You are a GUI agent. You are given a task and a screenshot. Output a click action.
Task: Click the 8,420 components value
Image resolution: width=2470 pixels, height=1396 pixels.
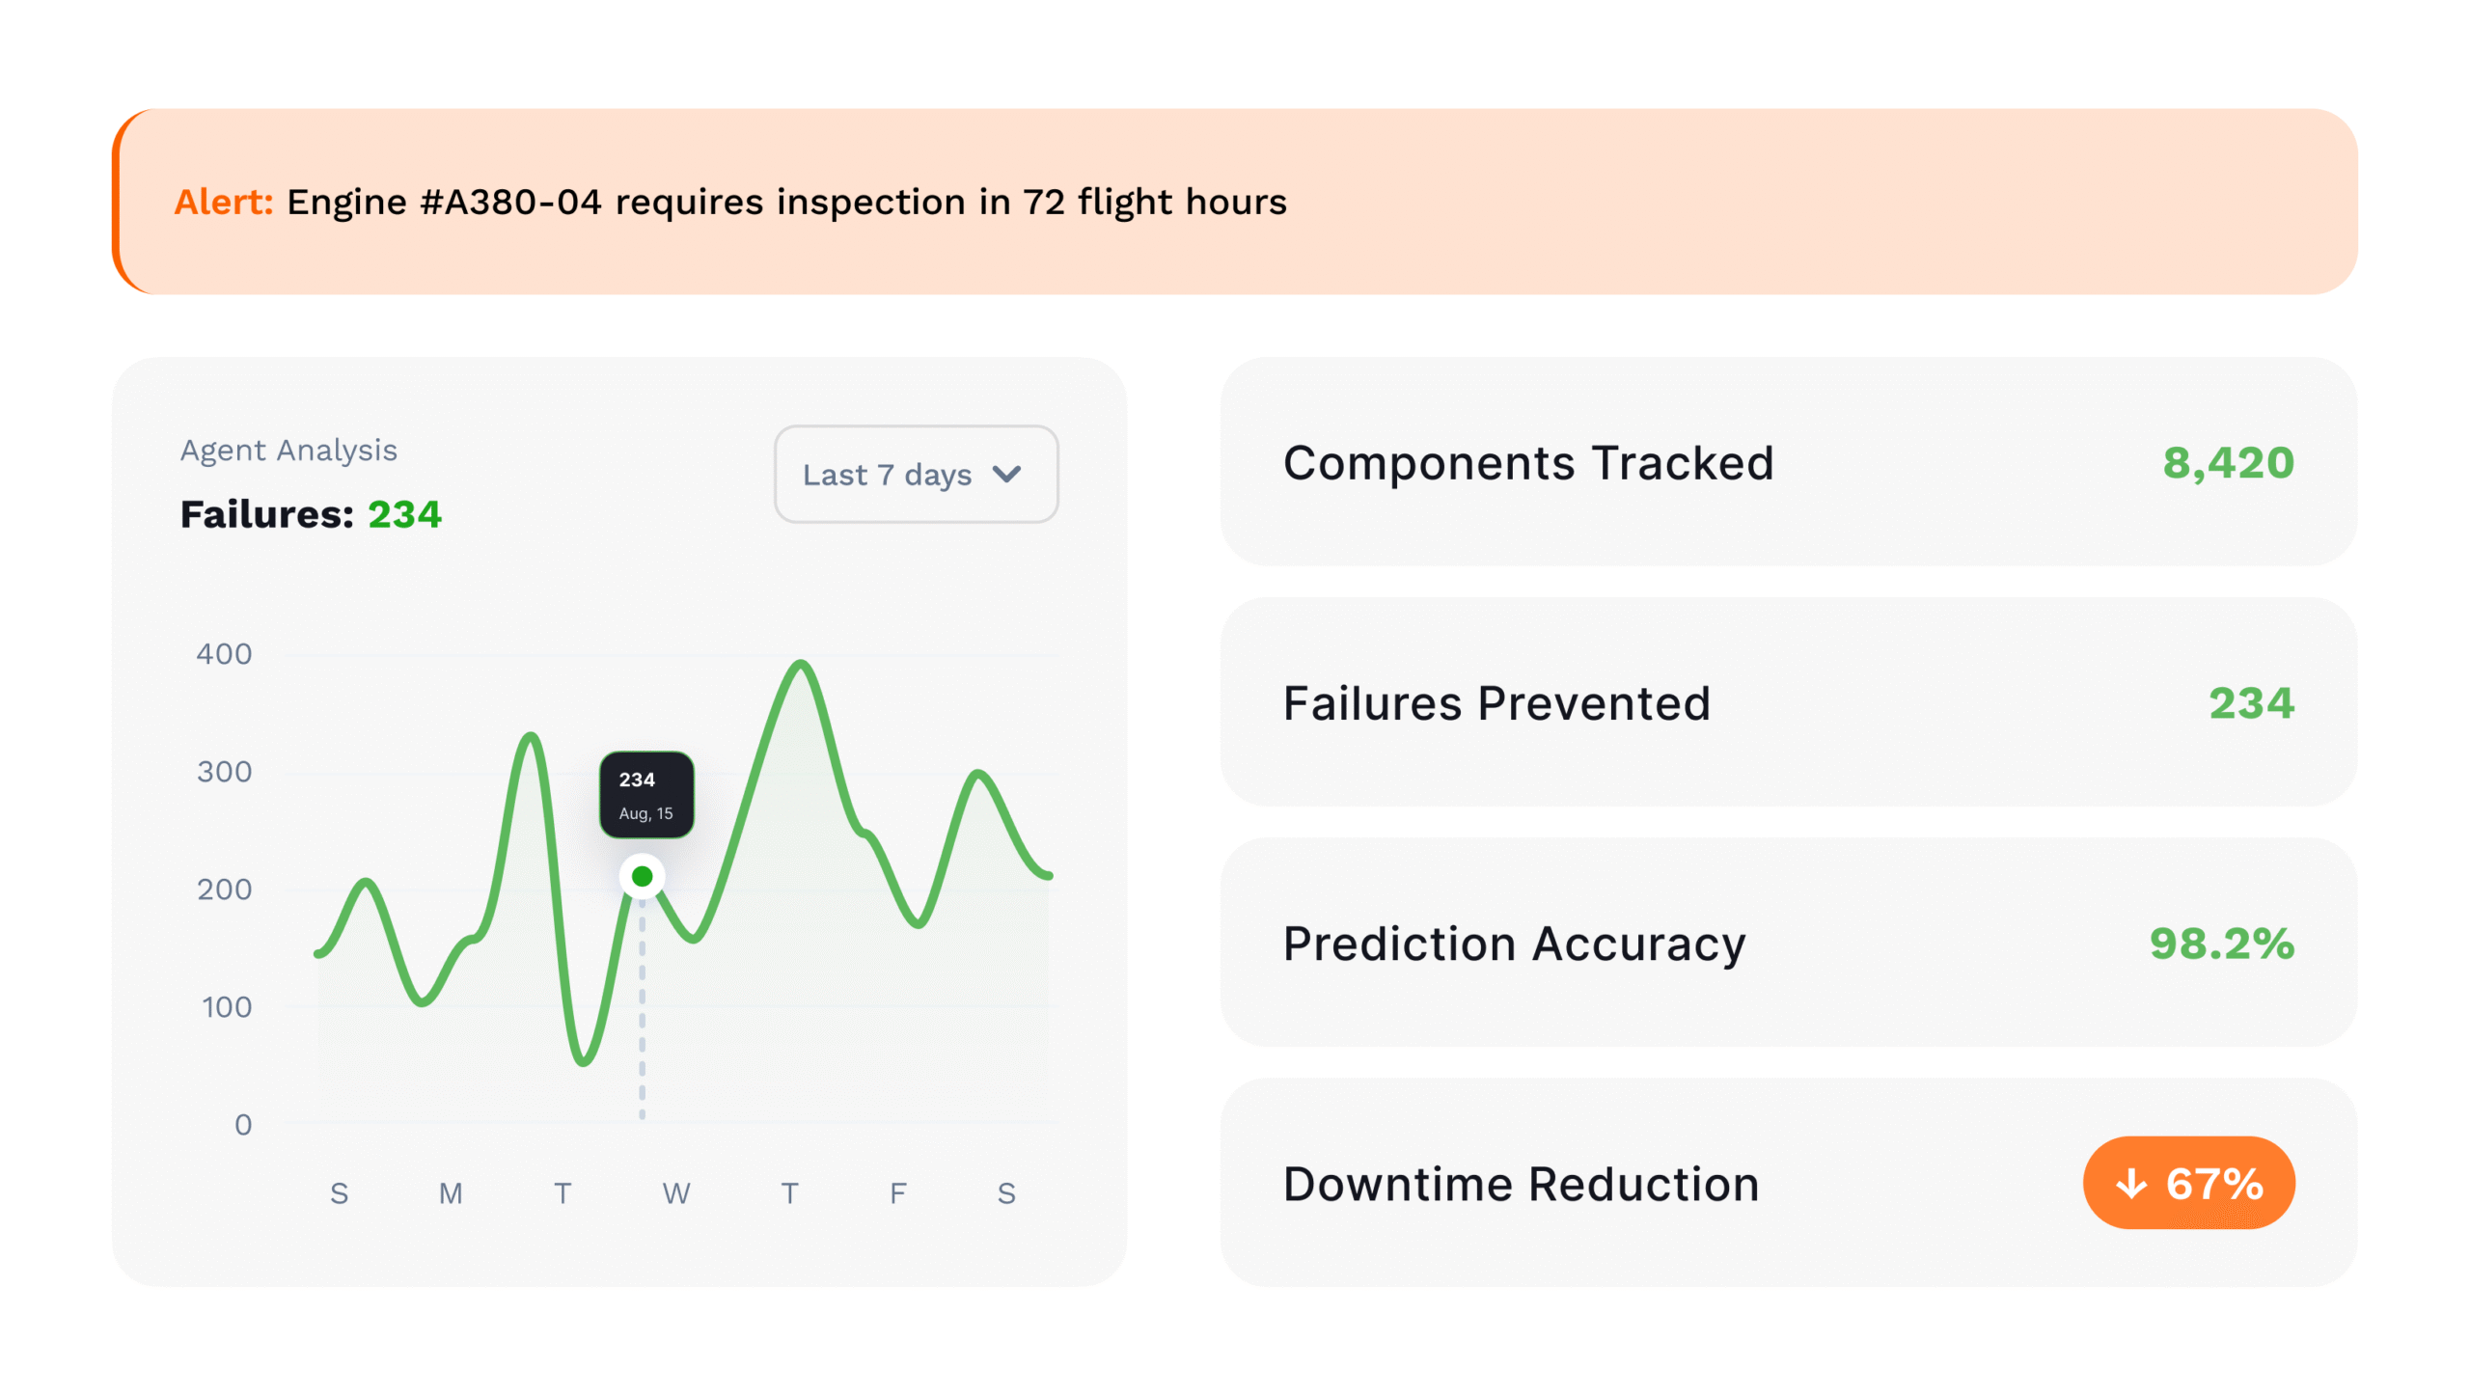[x=2227, y=463]
